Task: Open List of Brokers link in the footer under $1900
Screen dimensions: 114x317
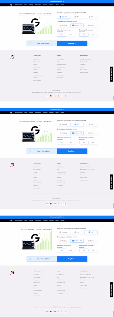Action: 60,59
